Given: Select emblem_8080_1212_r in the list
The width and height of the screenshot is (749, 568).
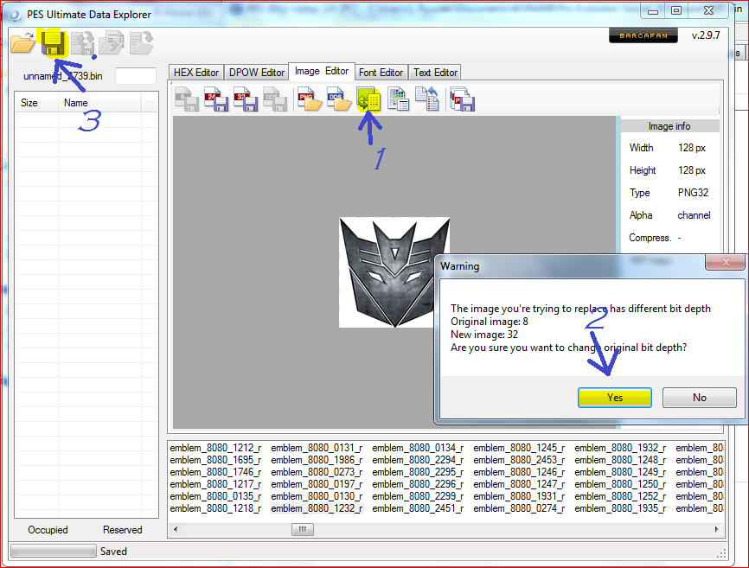Looking at the screenshot, I should (x=215, y=448).
